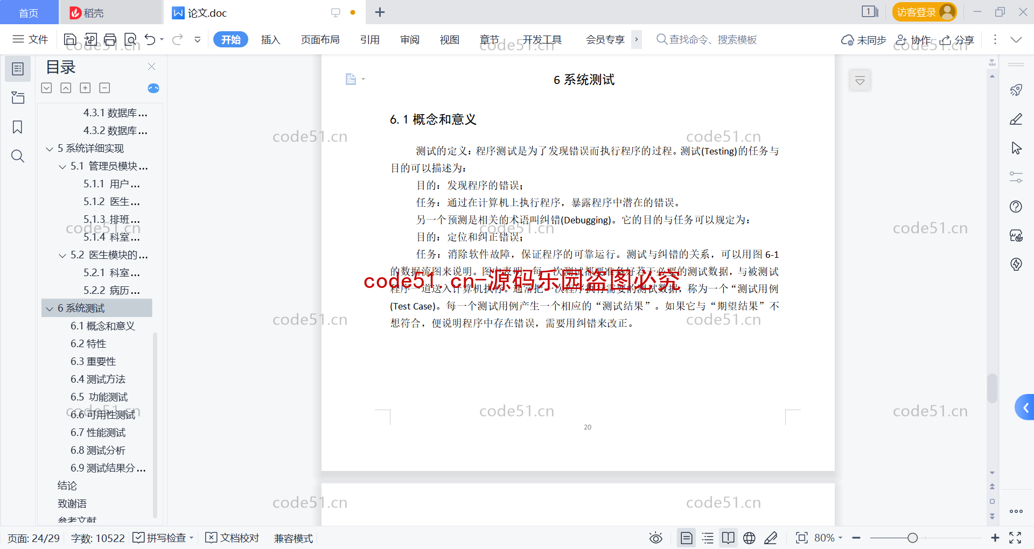
Task: Toggle eye protection mode icon
Action: tap(655, 538)
